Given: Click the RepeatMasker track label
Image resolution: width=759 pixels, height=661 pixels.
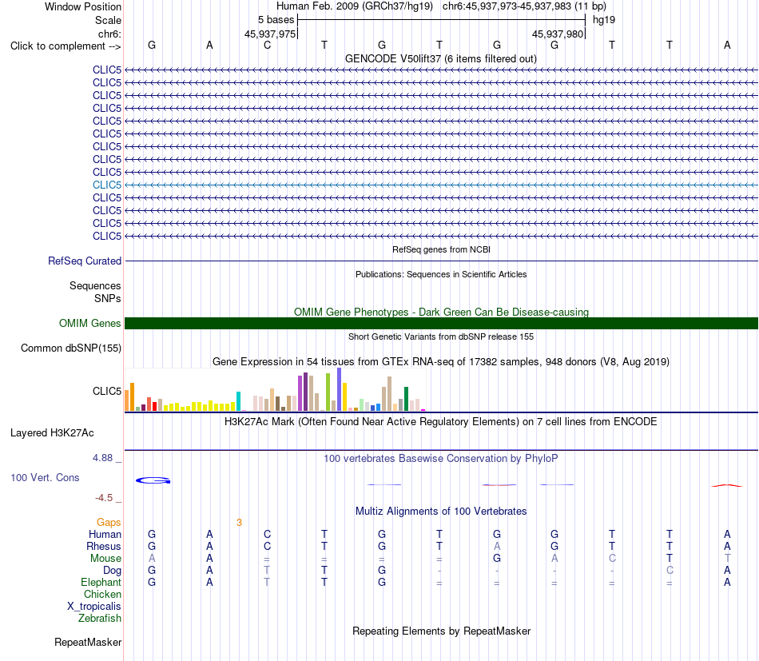Looking at the screenshot, I should [88, 642].
